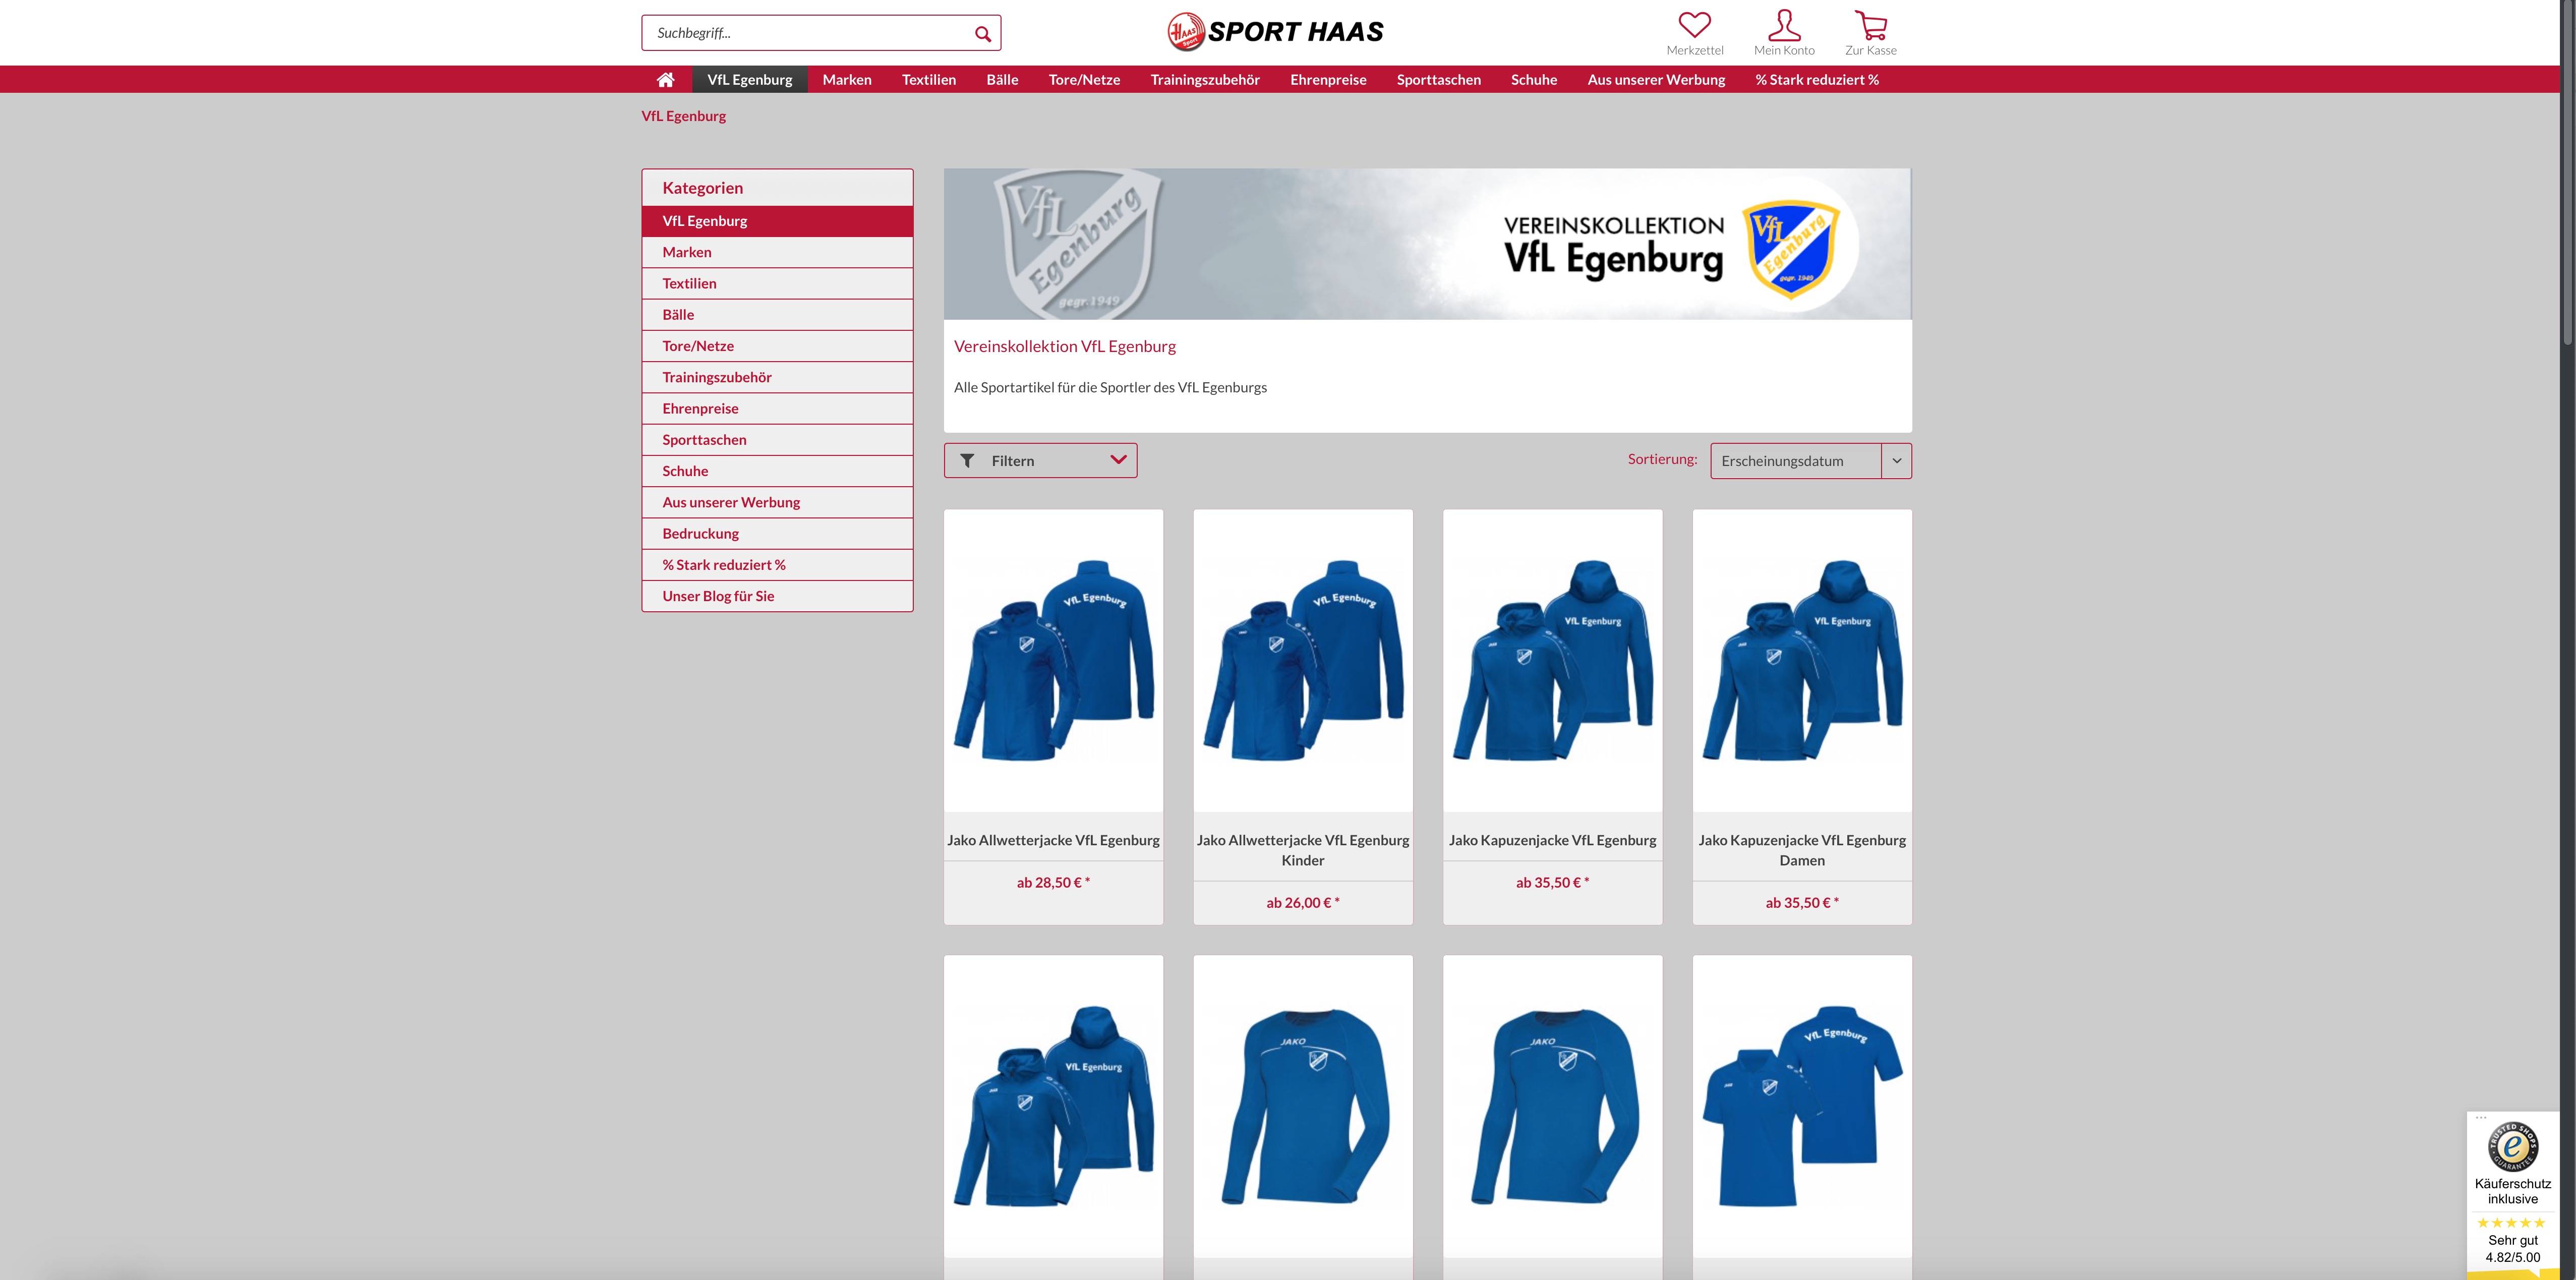Open second-row hooded jacket product image

(1053, 1106)
